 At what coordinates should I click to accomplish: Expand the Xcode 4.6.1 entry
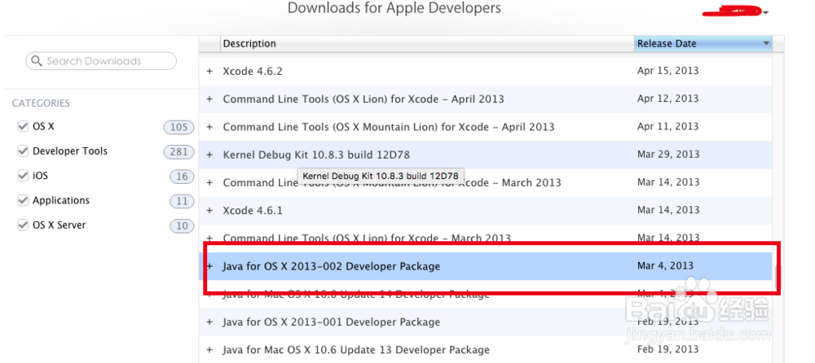coord(209,210)
